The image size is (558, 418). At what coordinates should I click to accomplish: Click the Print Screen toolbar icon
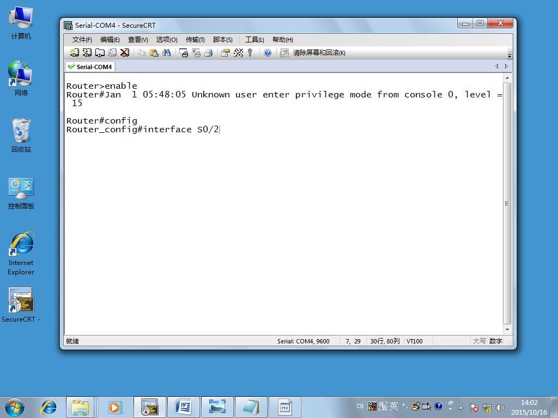[x=183, y=53]
